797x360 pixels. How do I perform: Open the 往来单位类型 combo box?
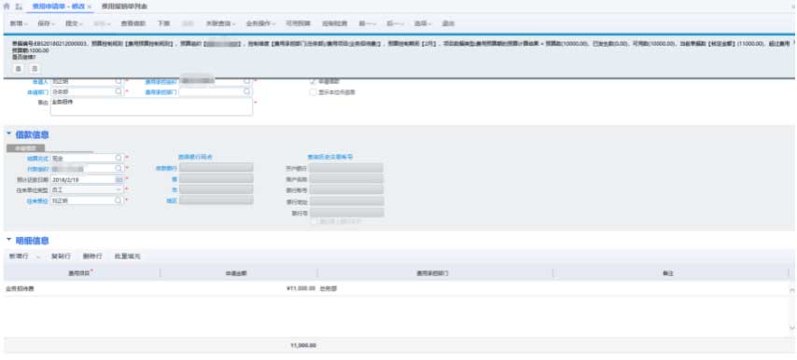tap(87, 189)
